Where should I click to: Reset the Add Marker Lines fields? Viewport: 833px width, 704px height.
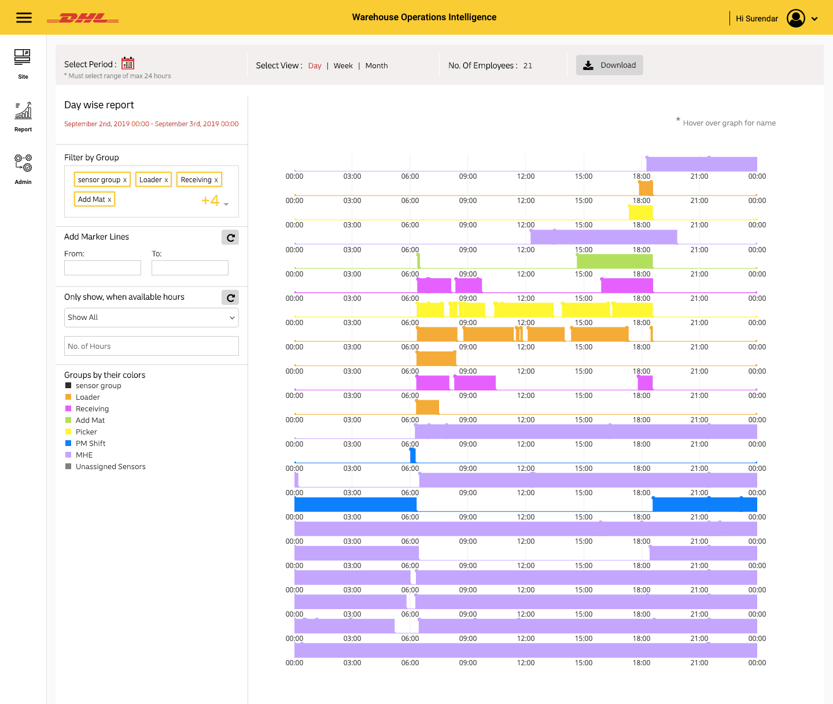[x=230, y=237]
